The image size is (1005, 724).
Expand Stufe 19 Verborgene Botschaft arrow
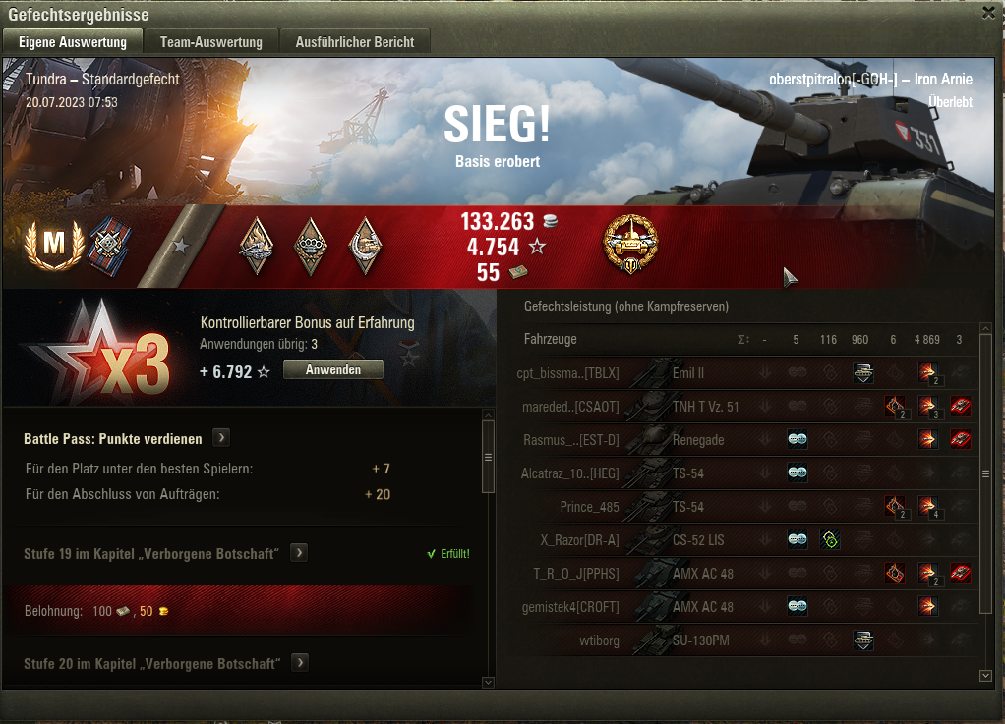coord(299,552)
